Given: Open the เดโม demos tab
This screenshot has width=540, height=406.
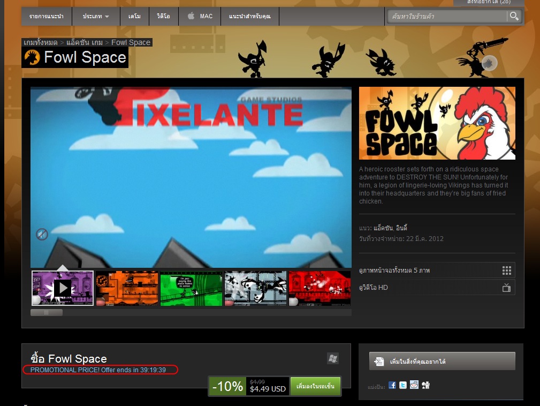Looking at the screenshot, I should (x=134, y=16).
